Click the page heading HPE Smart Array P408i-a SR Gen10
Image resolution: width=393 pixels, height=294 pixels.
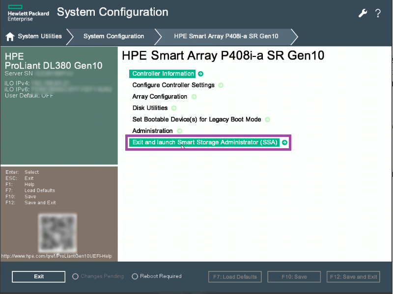point(223,55)
